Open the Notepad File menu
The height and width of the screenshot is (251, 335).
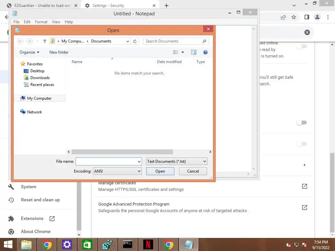coord(16,22)
